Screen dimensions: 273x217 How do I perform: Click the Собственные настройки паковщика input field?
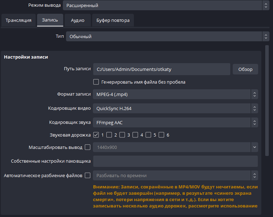(x=175, y=161)
